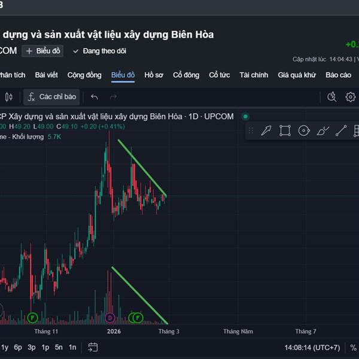359x359 pixels.
Task: Open the Các chỉ báo indicators menu
Action: tap(51, 97)
